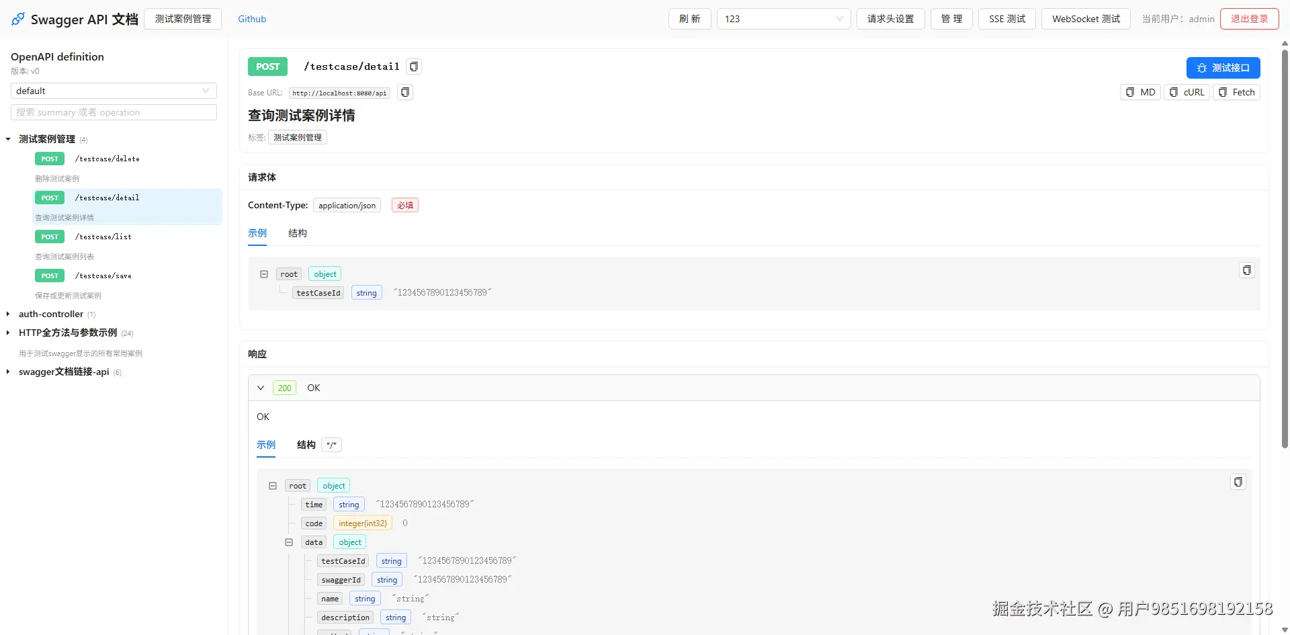The height and width of the screenshot is (635, 1290).
Task: Copy the /testcase/detail endpoint path
Action: pos(413,67)
